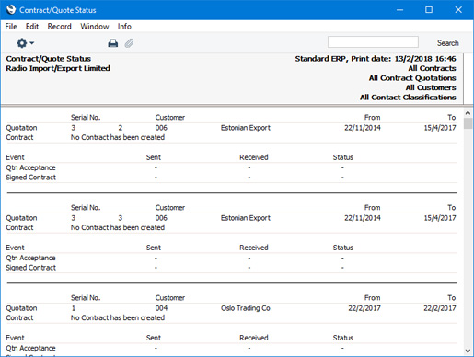Click 'Oslo Trading Co' customer name
This screenshot has height=357, width=474.
246,308
